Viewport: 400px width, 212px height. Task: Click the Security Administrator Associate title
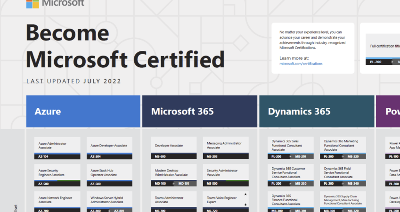point(222,172)
